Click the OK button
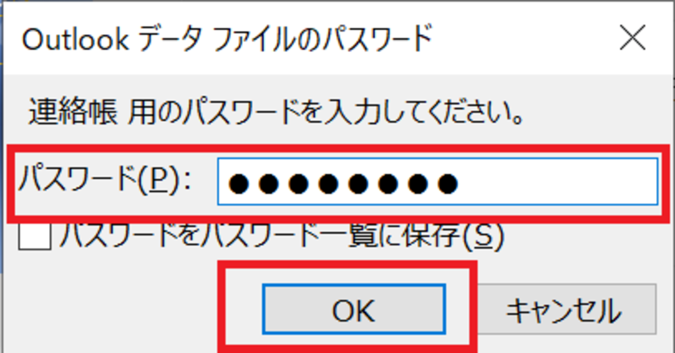675x353 pixels. pyautogui.click(x=354, y=309)
